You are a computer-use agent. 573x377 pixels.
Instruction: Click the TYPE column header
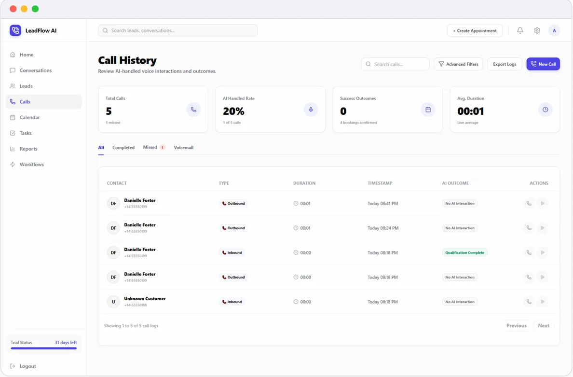(x=224, y=183)
